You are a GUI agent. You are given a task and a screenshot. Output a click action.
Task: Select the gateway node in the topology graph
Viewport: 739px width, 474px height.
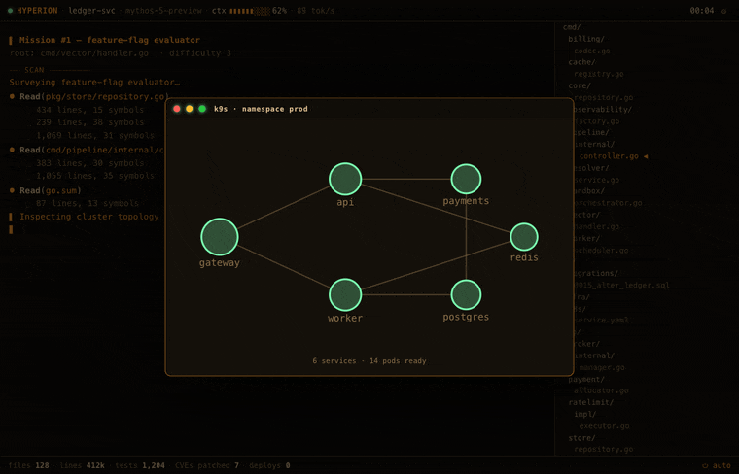(220, 237)
